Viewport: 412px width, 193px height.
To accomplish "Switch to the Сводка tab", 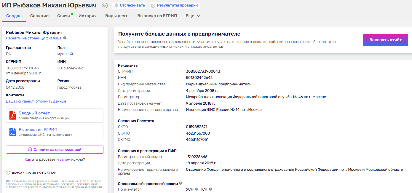I will point(14,16).
